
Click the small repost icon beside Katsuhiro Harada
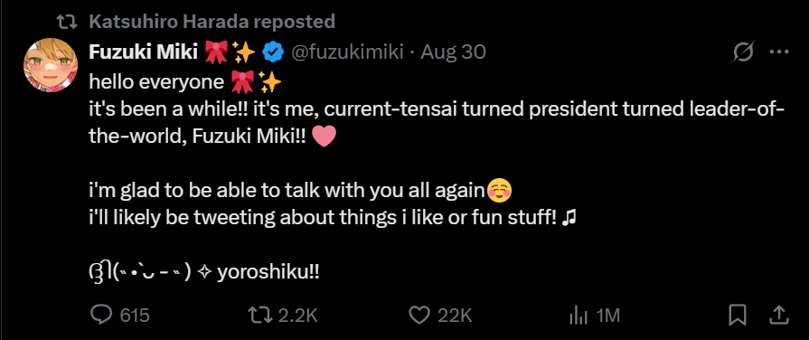67,22
